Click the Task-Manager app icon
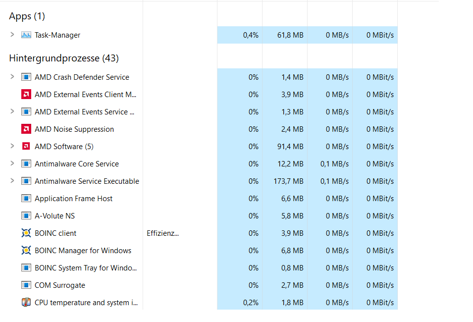This screenshot has height=322, width=473. (x=26, y=35)
